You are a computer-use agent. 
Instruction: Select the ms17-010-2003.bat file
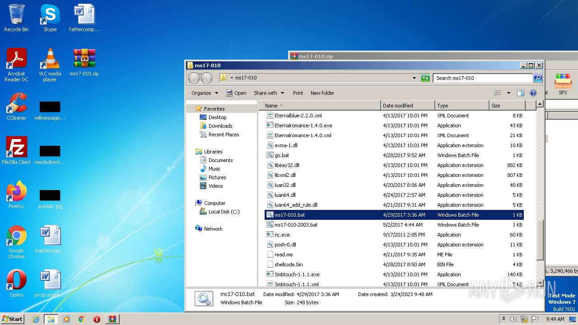tap(393, 225)
